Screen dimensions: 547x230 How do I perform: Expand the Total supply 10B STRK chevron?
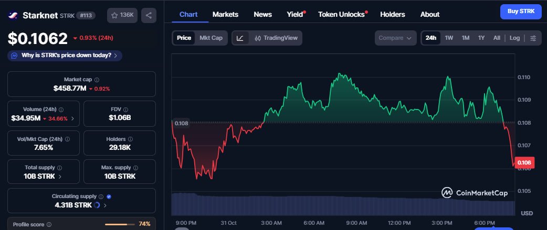click(59, 177)
